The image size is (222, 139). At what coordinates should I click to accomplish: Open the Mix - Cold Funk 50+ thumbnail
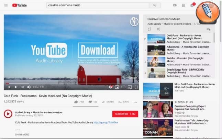pyautogui.click(x=158, y=91)
